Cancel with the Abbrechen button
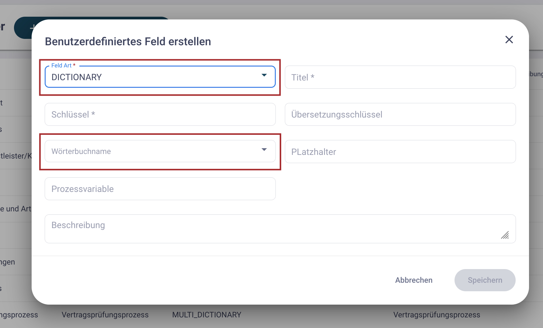Viewport: 543px width, 328px height. (413, 280)
